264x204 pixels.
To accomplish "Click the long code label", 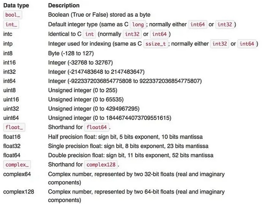I will tap(138, 24).
